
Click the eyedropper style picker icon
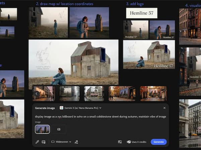[x=37, y=142]
